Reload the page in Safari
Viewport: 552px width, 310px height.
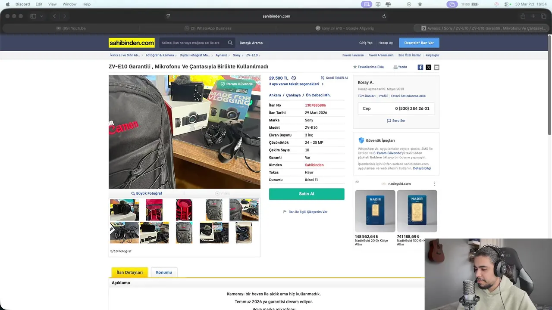(384, 16)
